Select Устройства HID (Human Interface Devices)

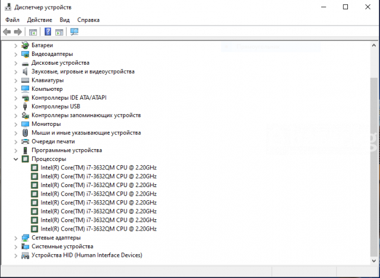coord(87,255)
